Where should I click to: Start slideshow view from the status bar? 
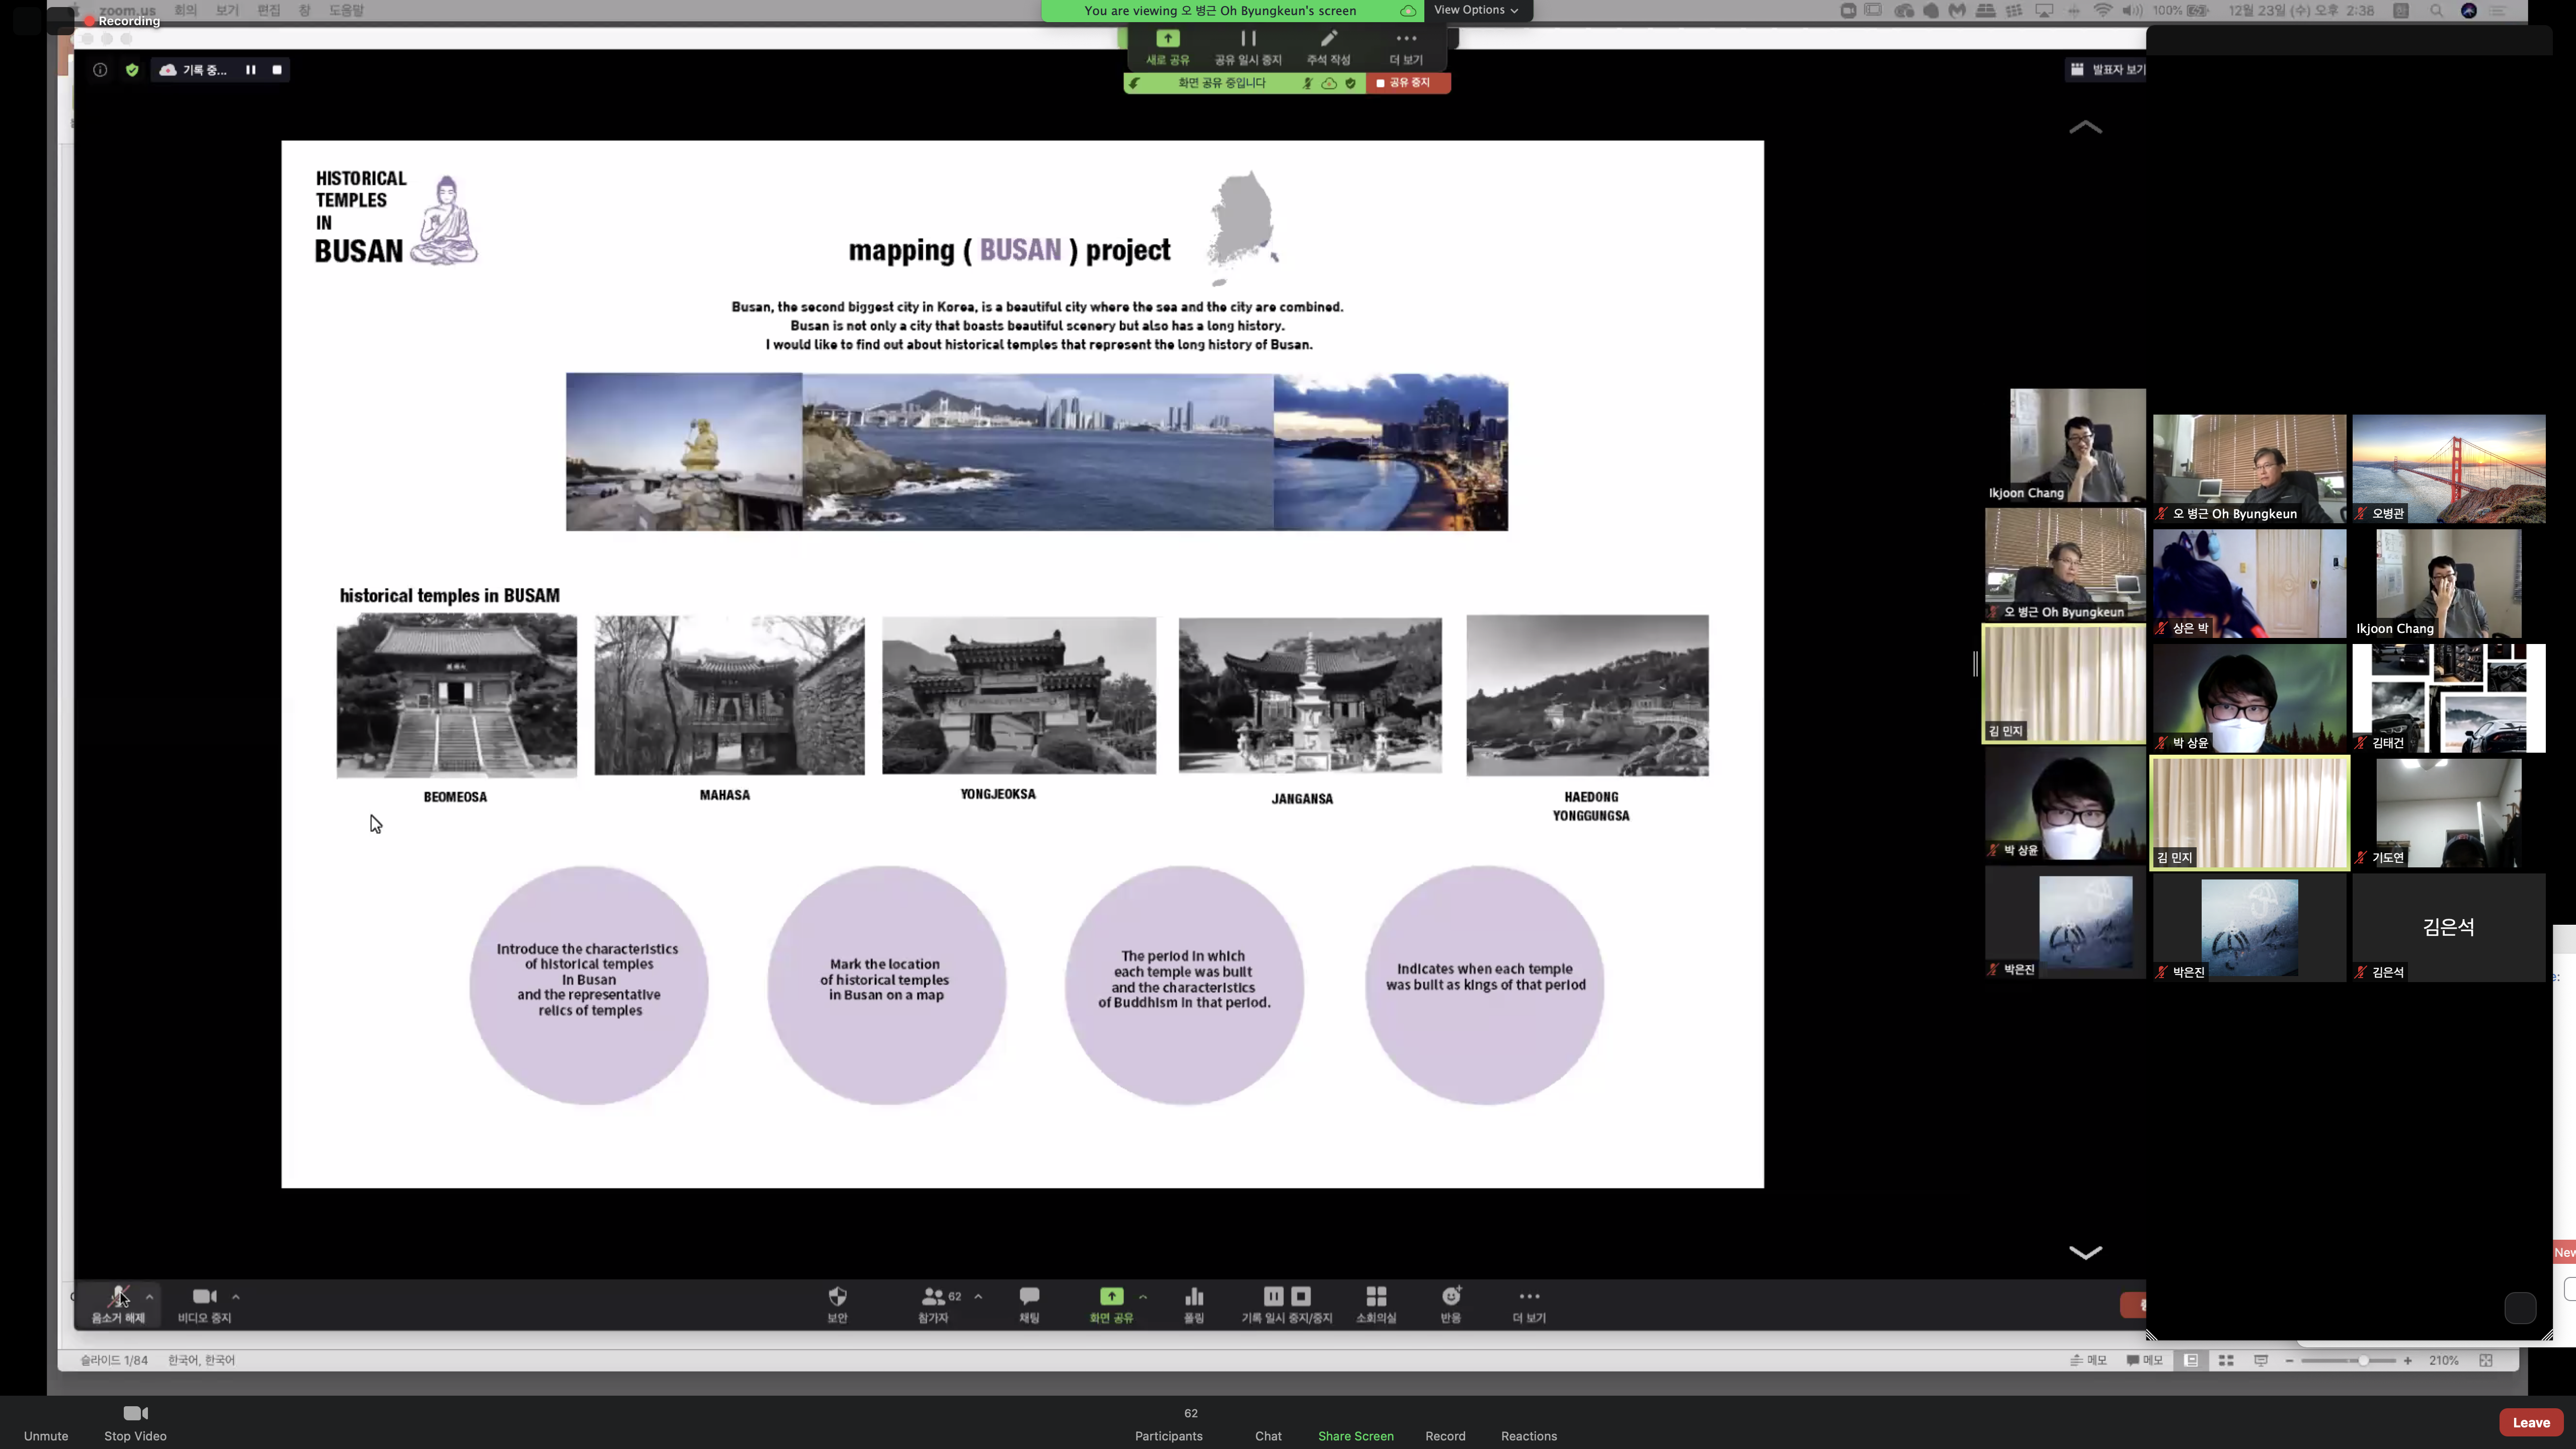click(2260, 1360)
